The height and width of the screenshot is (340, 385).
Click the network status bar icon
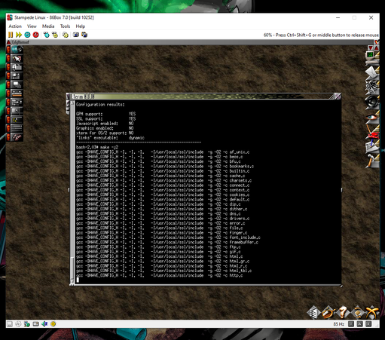pos(27,324)
